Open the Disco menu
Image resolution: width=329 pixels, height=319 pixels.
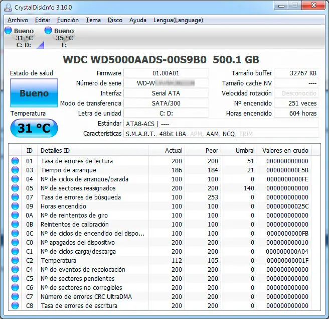coord(115,20)
